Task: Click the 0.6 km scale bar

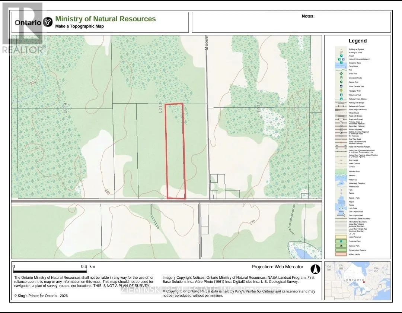Action: (50, 272)
